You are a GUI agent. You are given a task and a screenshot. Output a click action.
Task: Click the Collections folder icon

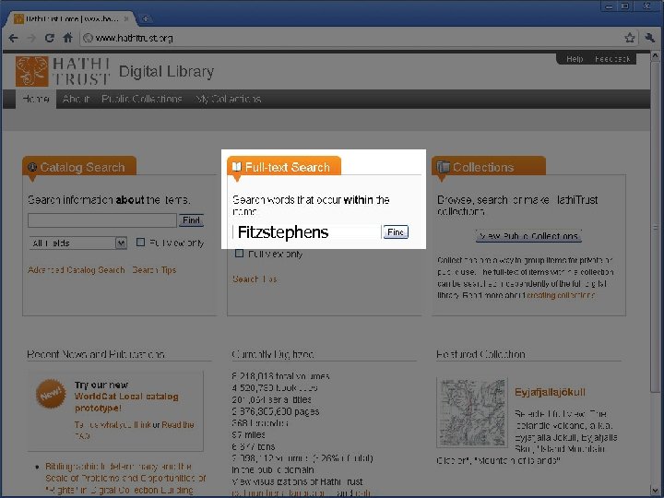pyautogui.click(x=443, y=167)
